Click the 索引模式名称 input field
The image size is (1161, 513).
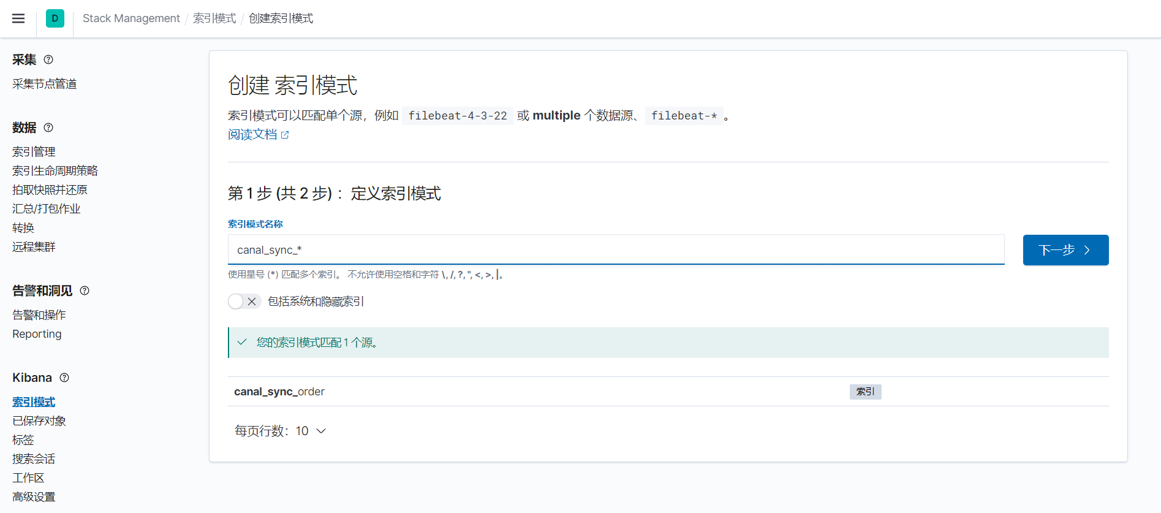click(x=616, y=250)
